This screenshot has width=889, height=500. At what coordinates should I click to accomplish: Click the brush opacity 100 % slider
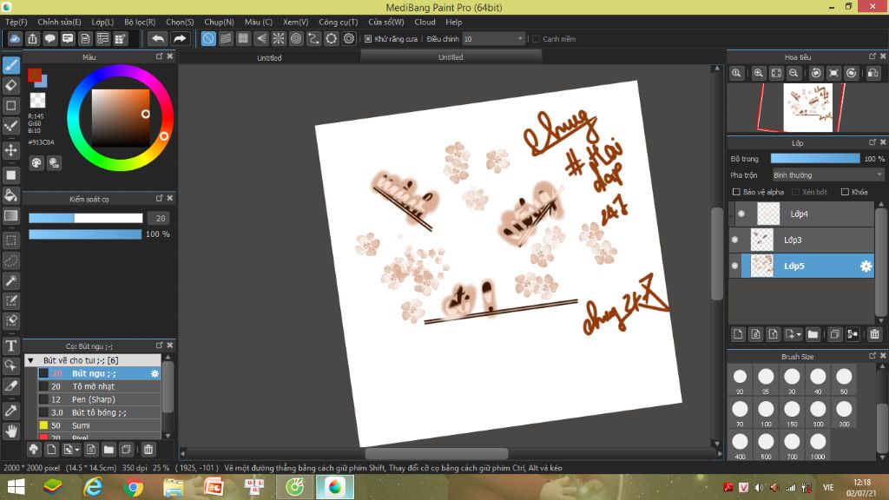86,234
